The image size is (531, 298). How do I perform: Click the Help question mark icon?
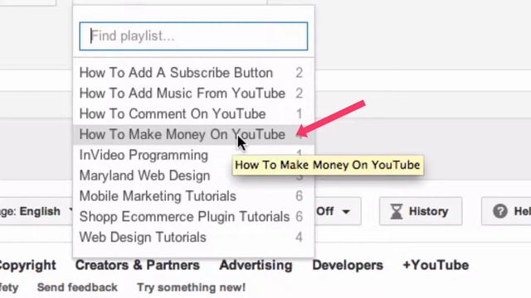(x=500, y=212)
